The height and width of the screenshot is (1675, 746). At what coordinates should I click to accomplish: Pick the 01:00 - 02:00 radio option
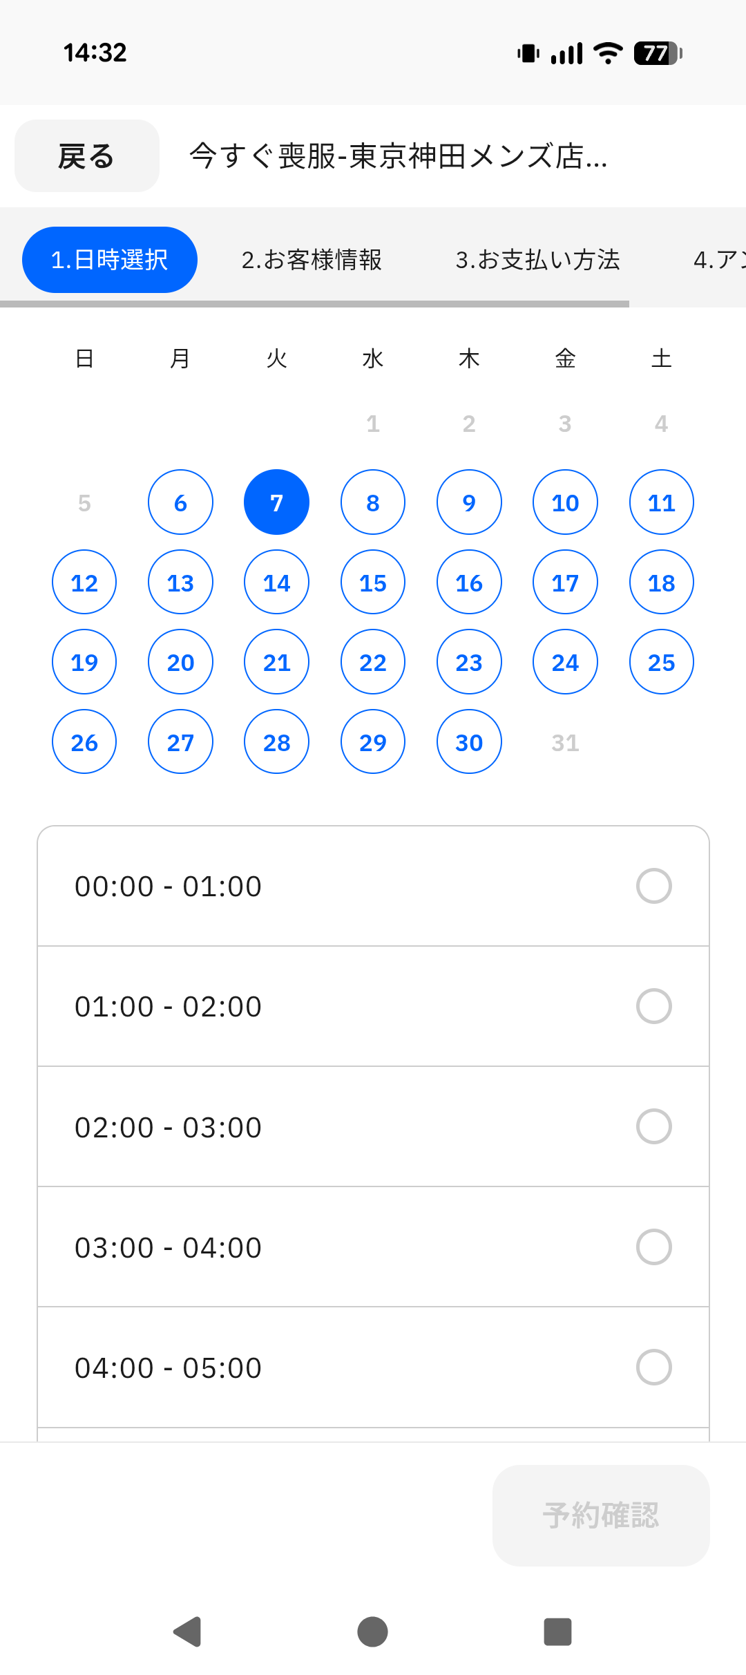(x=653, y=1006)
